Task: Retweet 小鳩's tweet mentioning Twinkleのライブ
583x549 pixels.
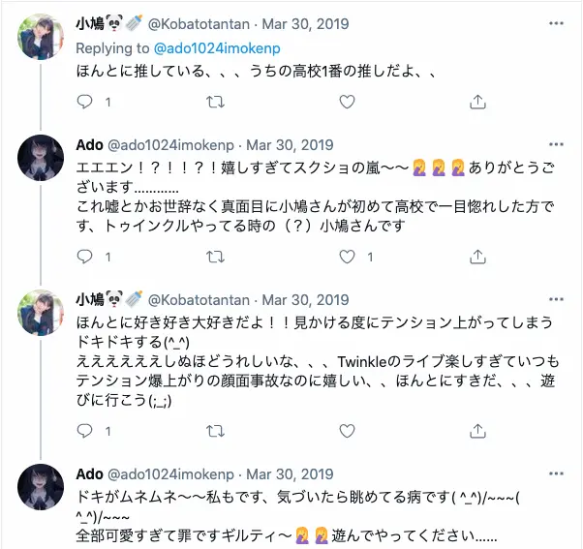Action: click(217, 430)
